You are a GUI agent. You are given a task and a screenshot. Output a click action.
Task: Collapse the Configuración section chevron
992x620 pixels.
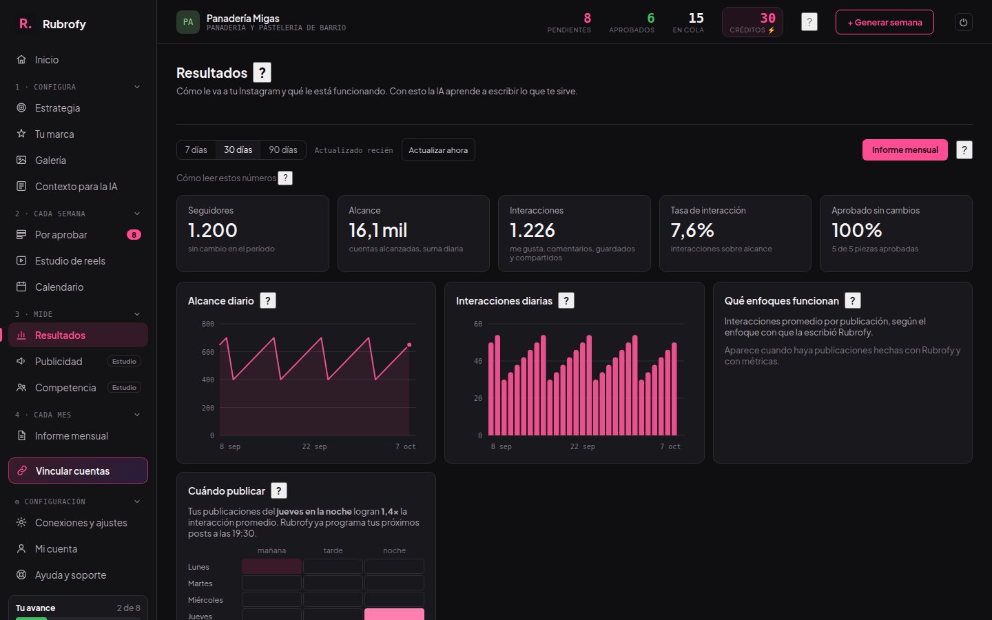[x=137, y=502]
